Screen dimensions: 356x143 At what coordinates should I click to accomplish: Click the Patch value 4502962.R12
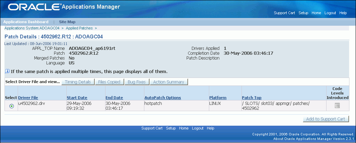point(83,53)
